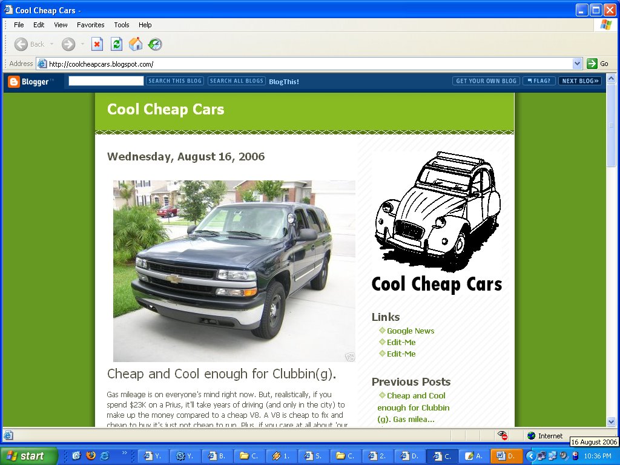Click the 'Previous Posts' sidebar heading
Viewport: 620px width, 465px height.
click(411, 382)
